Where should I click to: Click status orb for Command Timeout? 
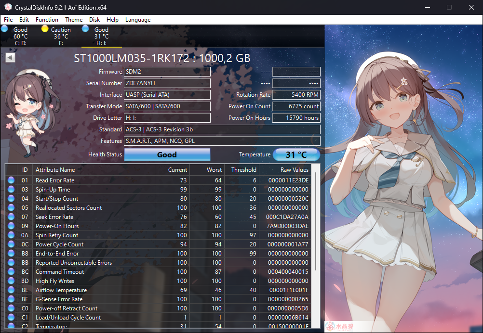point(11,272)
